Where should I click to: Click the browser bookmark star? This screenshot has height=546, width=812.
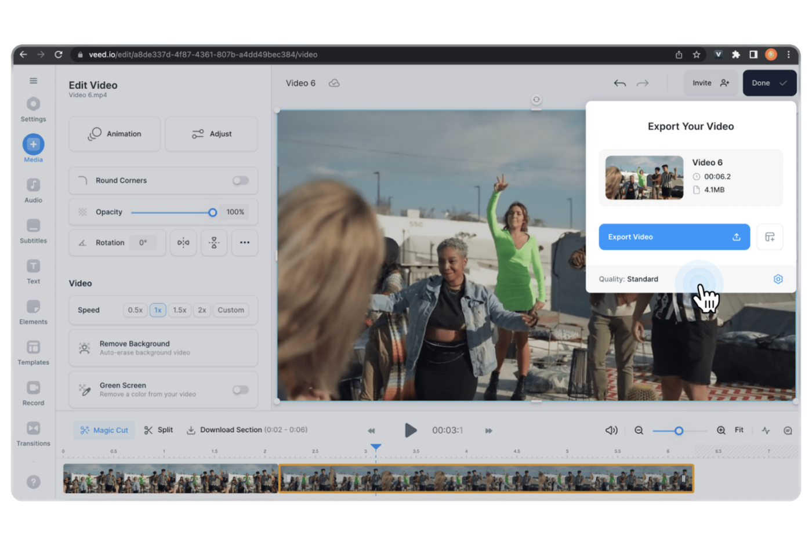(x=697, y=54)
